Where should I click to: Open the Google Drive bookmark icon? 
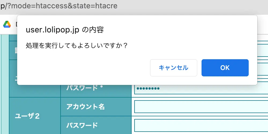[7, 24]
